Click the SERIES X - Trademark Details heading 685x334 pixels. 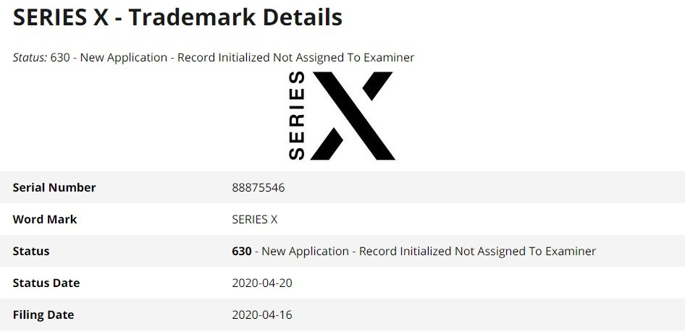(x=177, y=17)
